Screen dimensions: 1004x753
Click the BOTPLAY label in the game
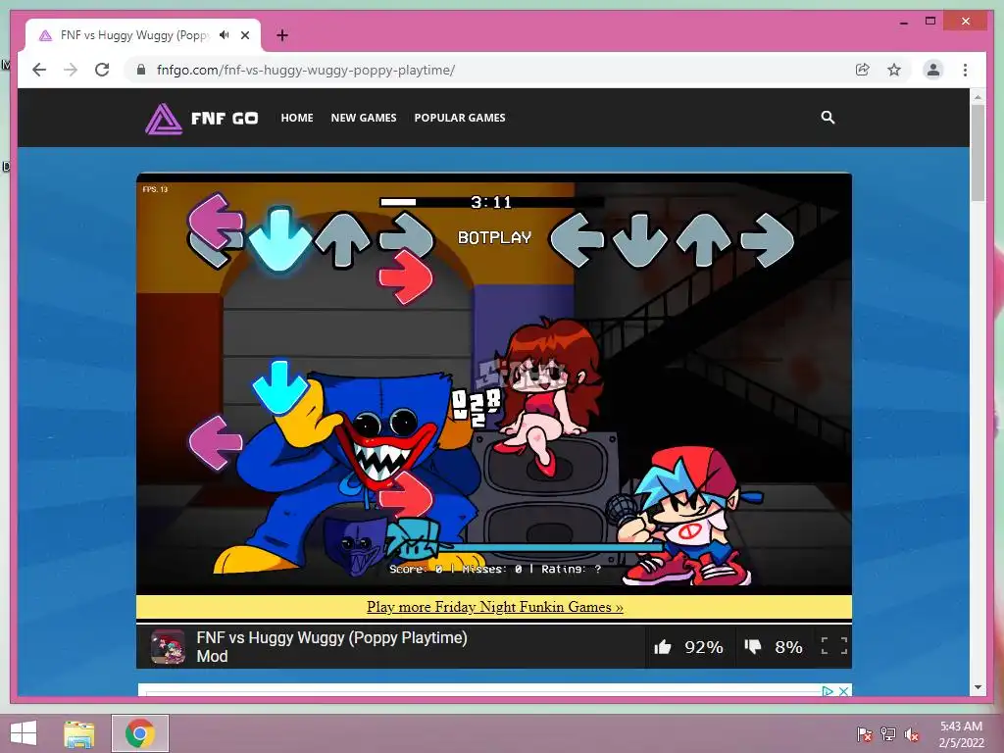tap(494, 237)
